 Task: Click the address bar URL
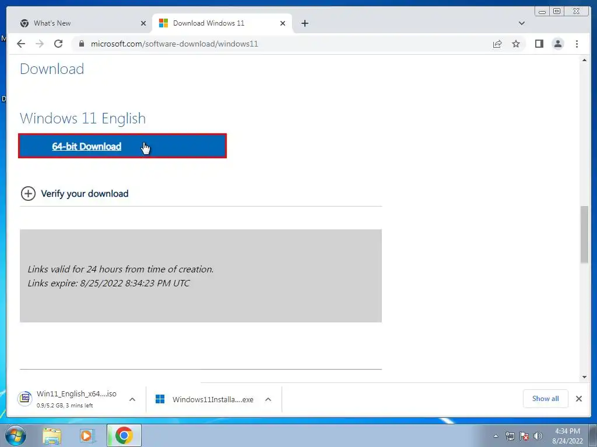(174, 44)
